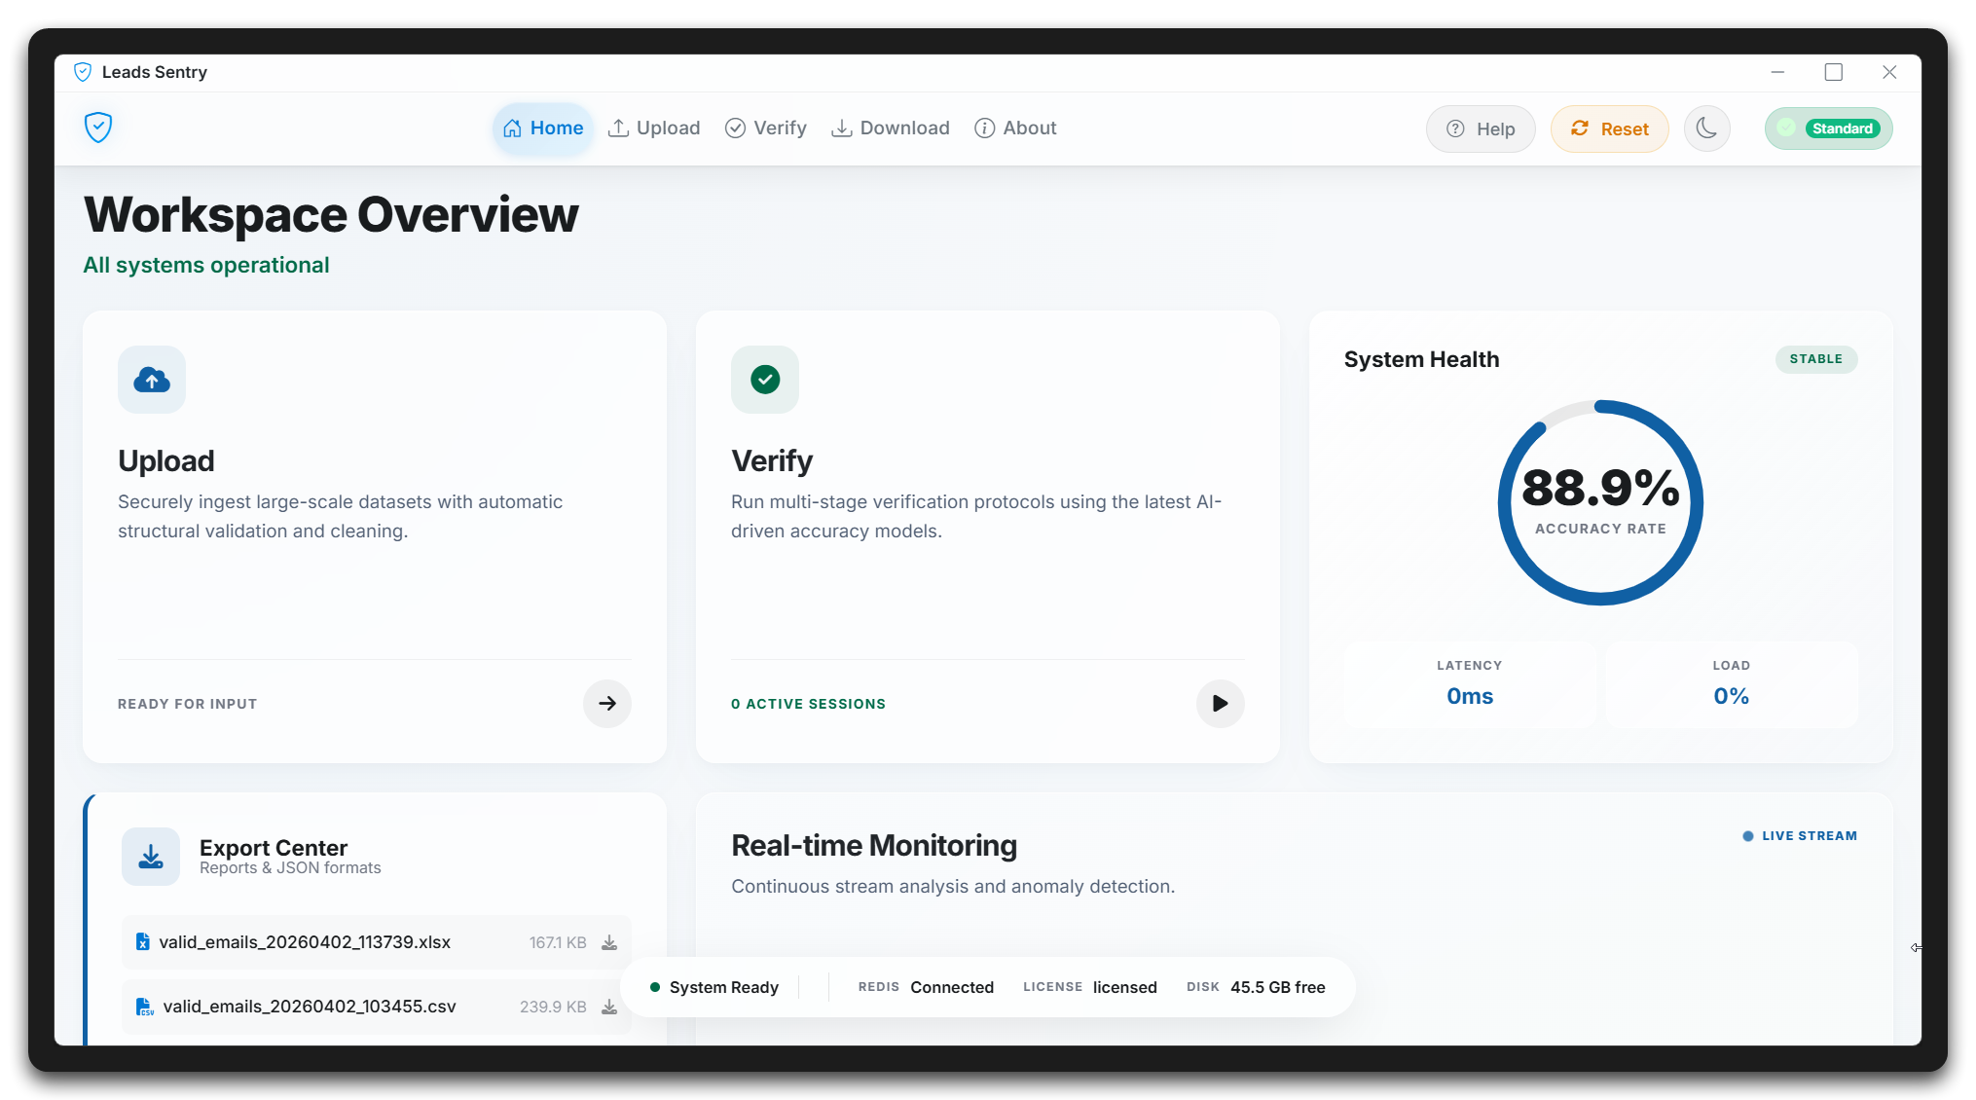Download valid_emails_20260402_113739.xlsx via its download icon
Image resolution: width=1976 pixels, height=1100 pixels.
(609, 942)
